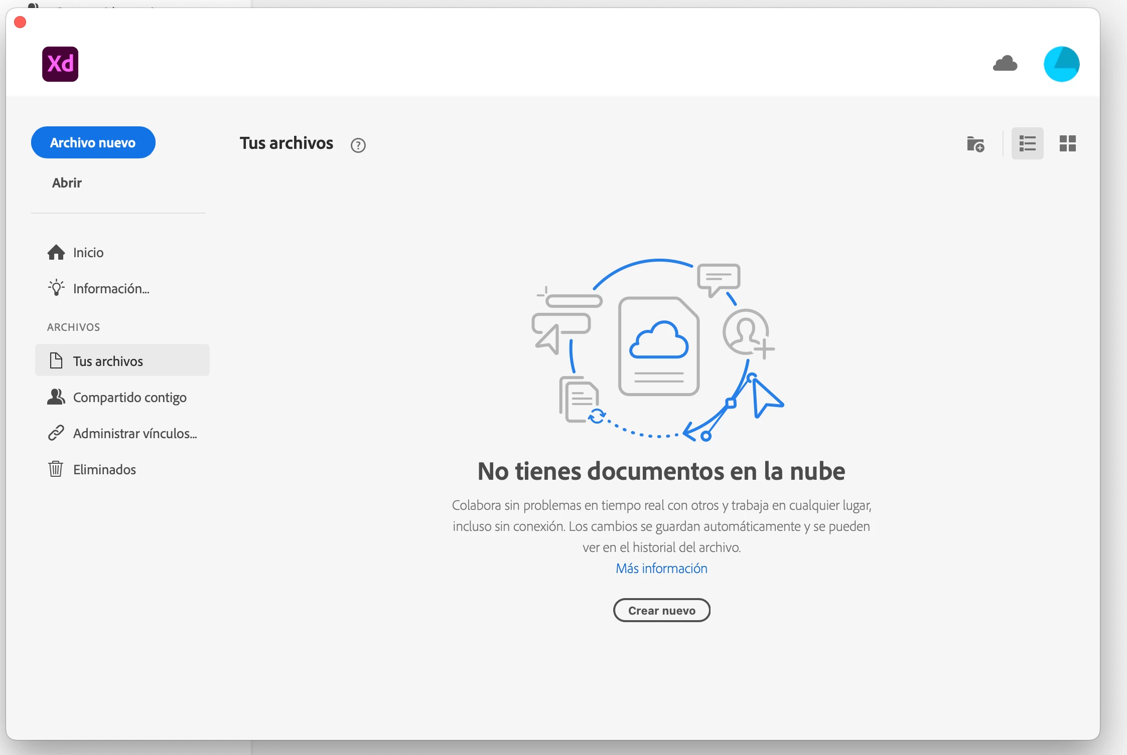1127x755 pixels.
Task: Go to Inicio home section
Action: tap(88, 253)
